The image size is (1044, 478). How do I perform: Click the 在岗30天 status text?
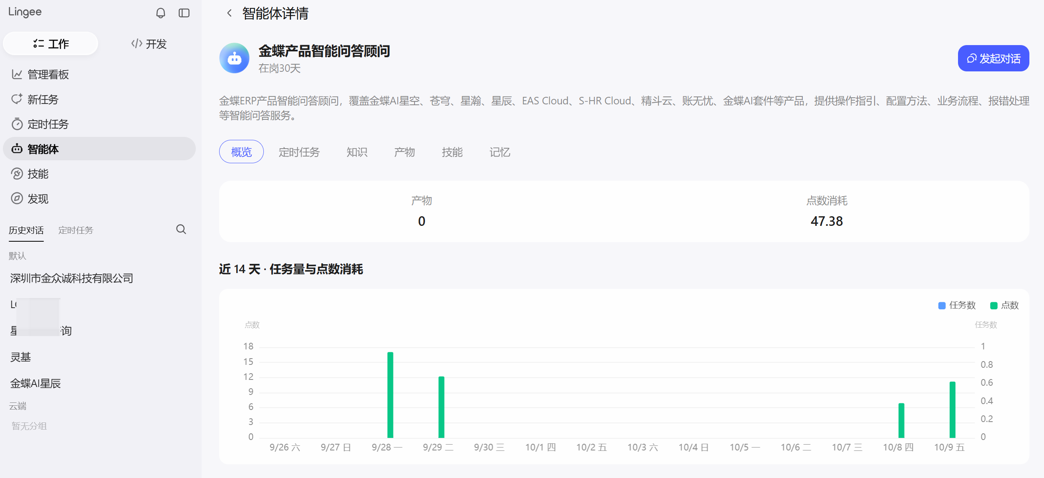[x=279, y=68]
